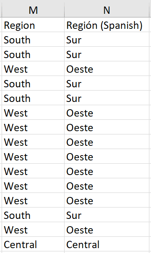The image size is (151, 253).
Task: Click the Oeste cell just above the last Sur
Action: pos(107,200)
